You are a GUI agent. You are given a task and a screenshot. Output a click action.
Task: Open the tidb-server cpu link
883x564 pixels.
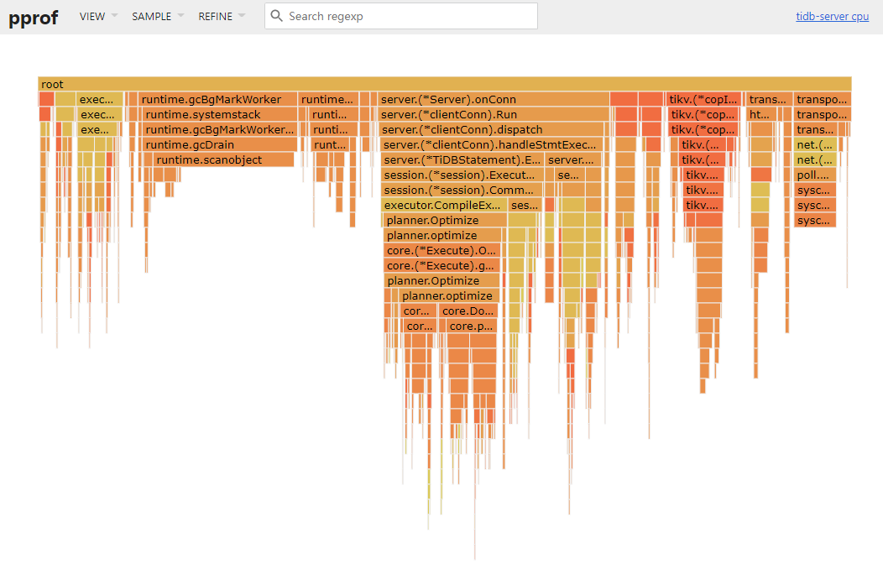pos(832,17)
